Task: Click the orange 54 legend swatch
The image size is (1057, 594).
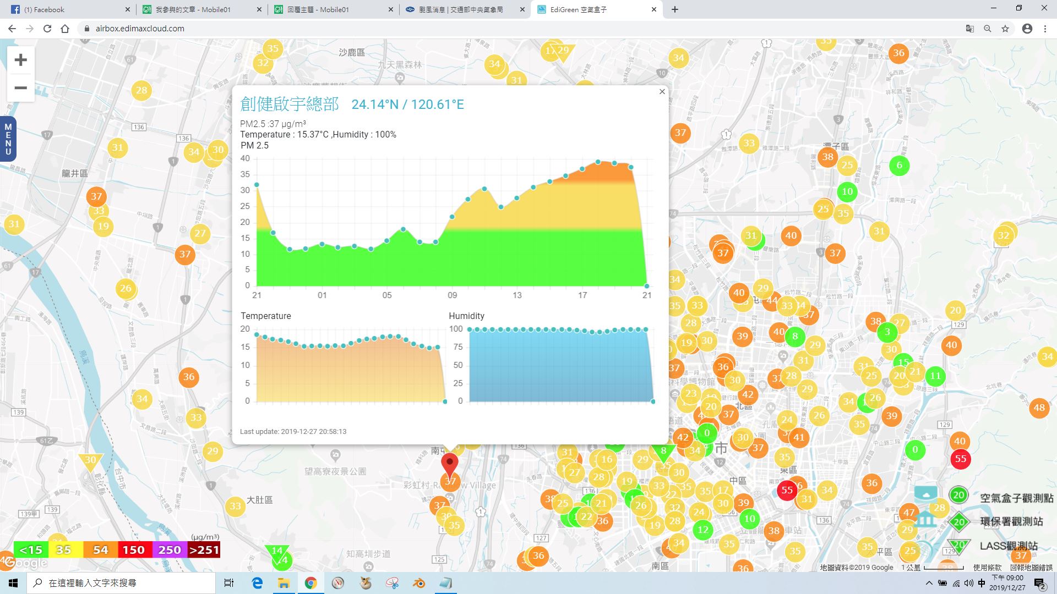Action: [x=100, y=550]
